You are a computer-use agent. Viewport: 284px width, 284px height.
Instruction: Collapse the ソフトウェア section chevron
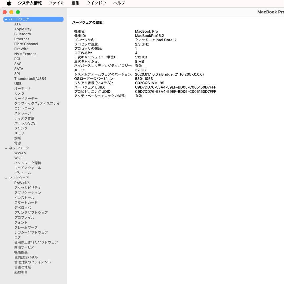point(6,178)
